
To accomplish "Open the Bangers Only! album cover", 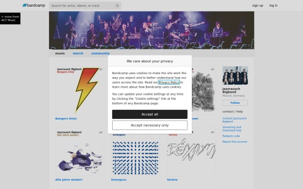I will pos(79,90).
